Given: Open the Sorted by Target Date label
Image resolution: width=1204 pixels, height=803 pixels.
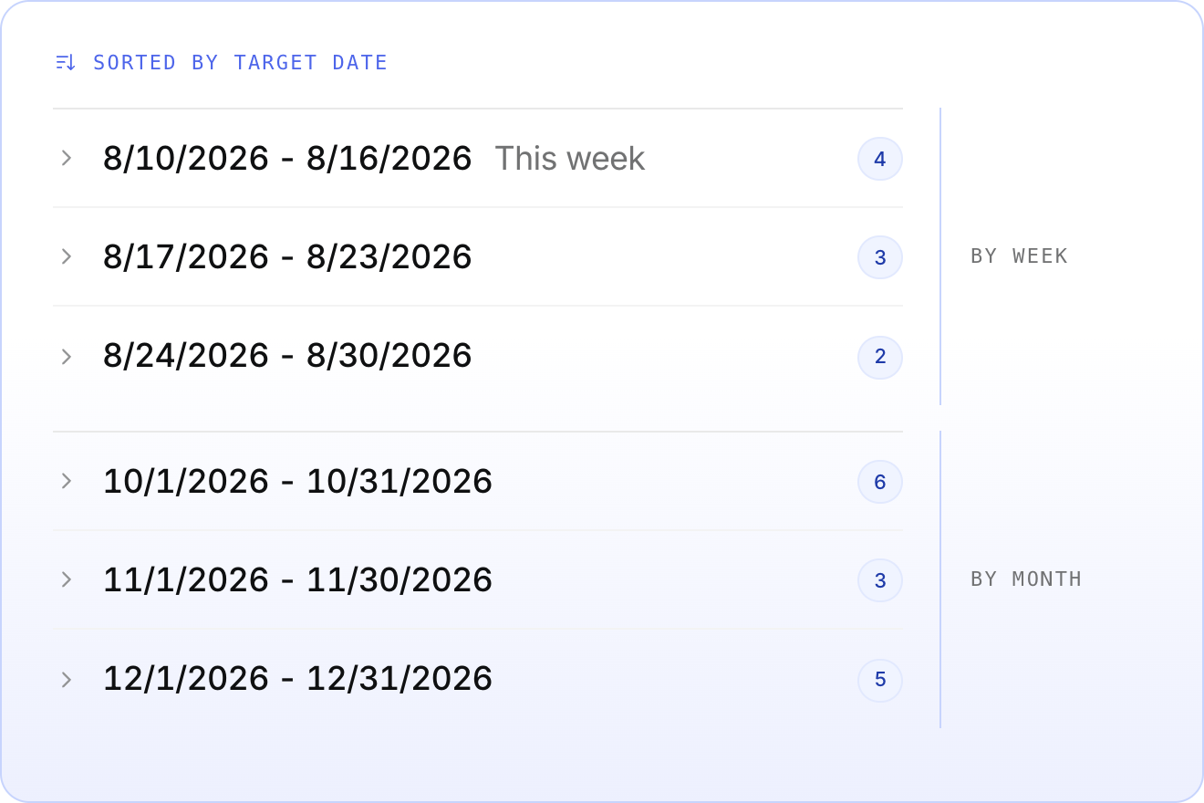Looking at the screenshot, I should [241, 62].
